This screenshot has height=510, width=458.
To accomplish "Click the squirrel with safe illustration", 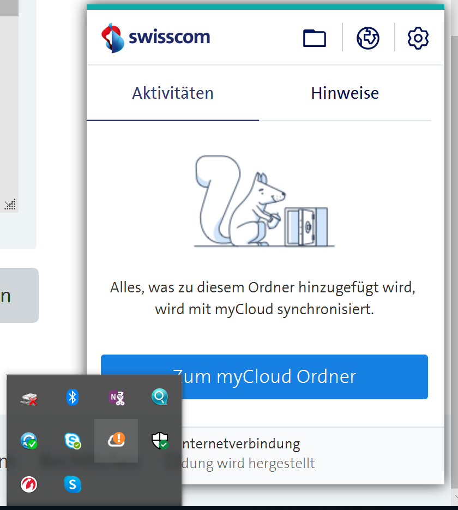I will click(x=262, y=202).
